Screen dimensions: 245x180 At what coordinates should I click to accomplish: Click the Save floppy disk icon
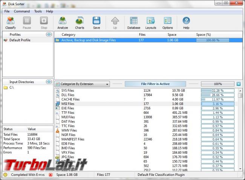[96, 21]
